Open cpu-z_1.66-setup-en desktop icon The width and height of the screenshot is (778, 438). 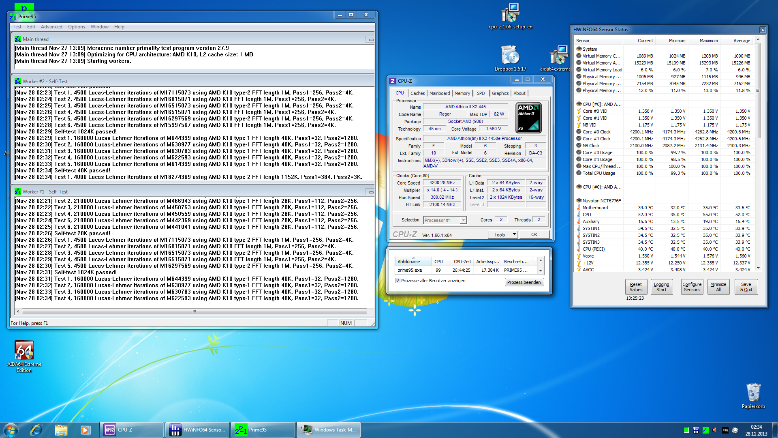pyautogui.click(x=510, y=16)
